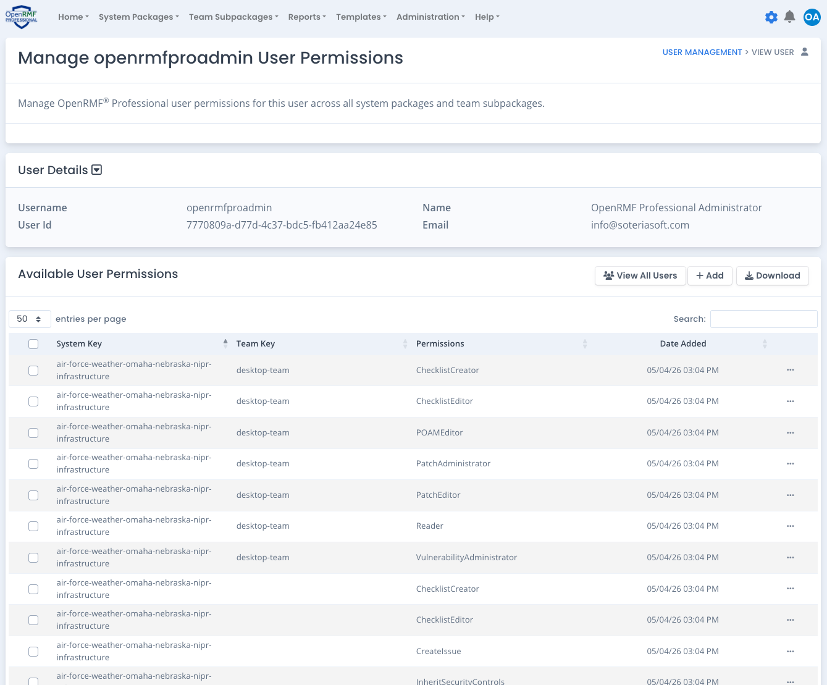Check the Reader row checkbox
The height and width of the screenshot is (685, 827).
click(x=33, y=526)
